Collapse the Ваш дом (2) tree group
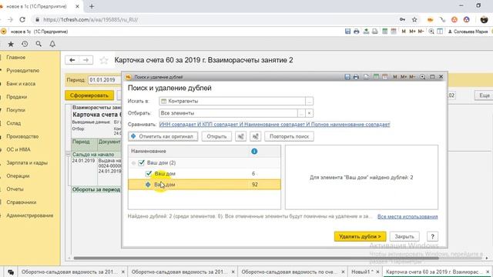This screenshot has height=277, width=493. click(x=133, y=162)
